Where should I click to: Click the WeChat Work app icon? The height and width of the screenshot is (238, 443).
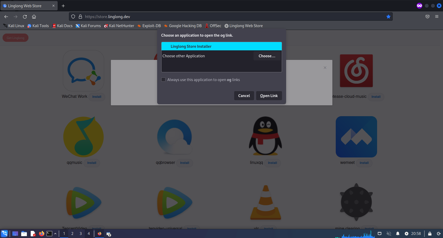click(x=83, y=71)
